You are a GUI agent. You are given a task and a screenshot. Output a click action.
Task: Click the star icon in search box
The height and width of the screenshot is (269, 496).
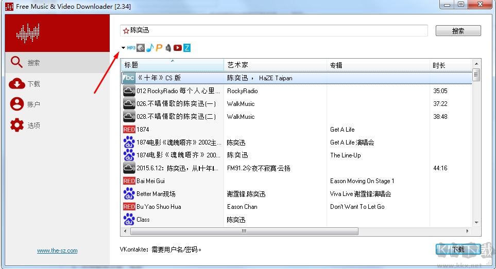[126, 31]
